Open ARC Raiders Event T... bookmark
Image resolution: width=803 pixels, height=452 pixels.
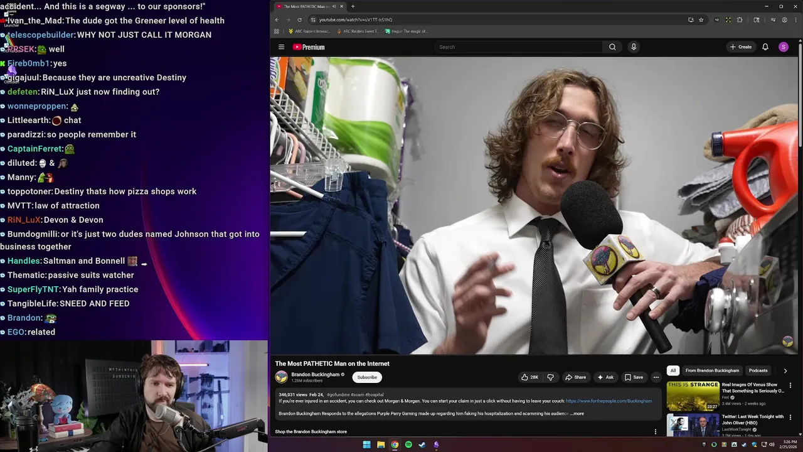[358, 31]
